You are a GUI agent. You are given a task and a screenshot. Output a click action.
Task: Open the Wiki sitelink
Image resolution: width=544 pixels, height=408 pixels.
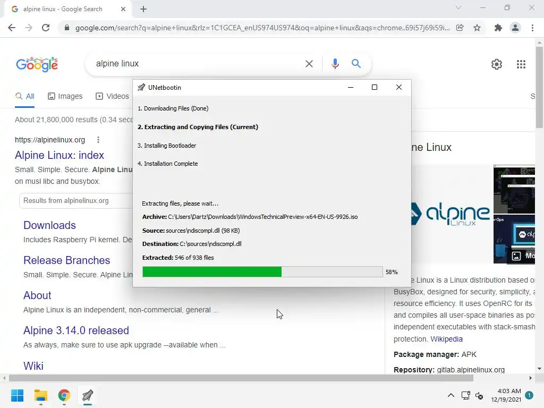pyautogui.click(x=33, y=365)
